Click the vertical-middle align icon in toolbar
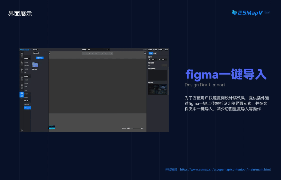The image size is (281, 180). [102, 53]
